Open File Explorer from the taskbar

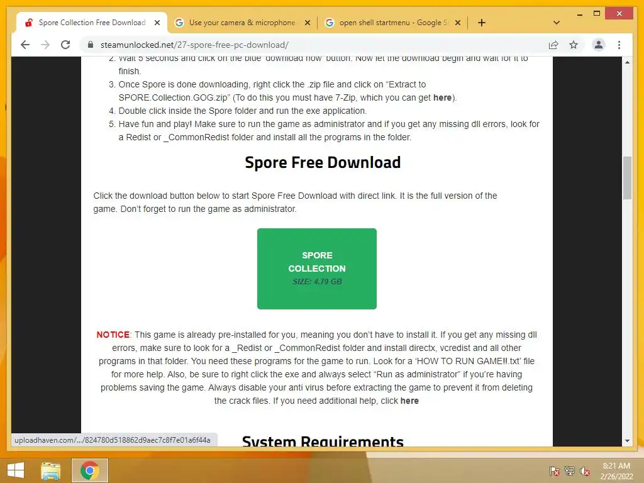pyautogui.click(x=50, y=470)
